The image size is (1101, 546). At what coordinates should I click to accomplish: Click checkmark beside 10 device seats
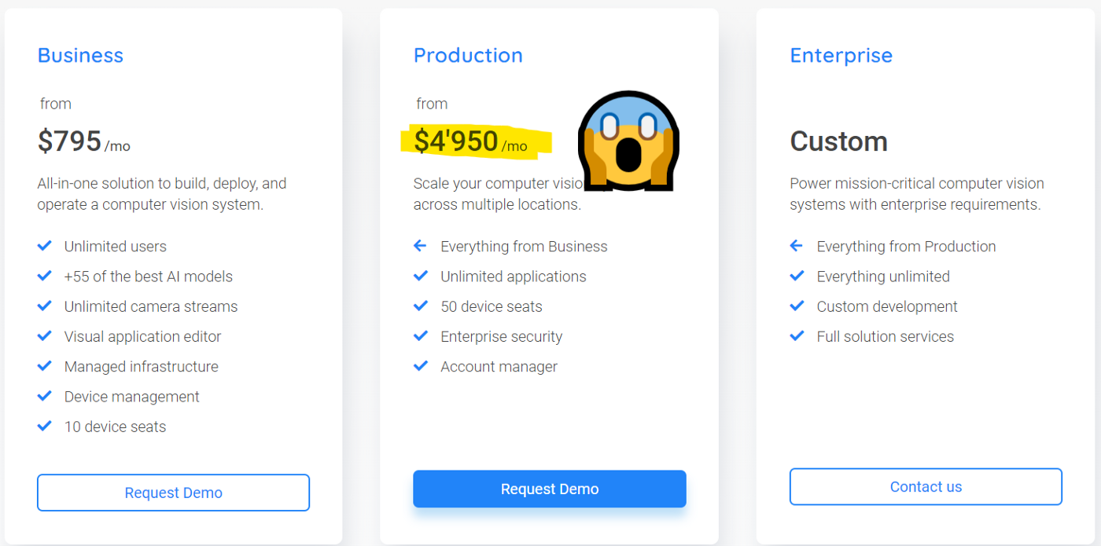(45, 427)
